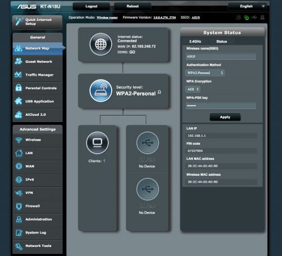Open the WPA Encryption AES dropdown
The image size is (282, 256).
tap(192, 89)
